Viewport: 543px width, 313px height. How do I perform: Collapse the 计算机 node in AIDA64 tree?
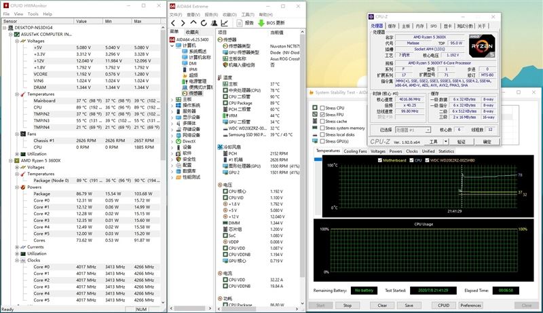[x=172, y=45]
